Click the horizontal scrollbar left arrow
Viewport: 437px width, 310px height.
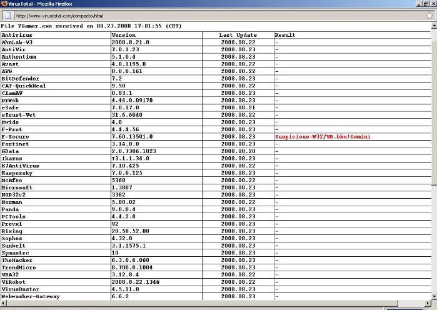click(3, 303)
